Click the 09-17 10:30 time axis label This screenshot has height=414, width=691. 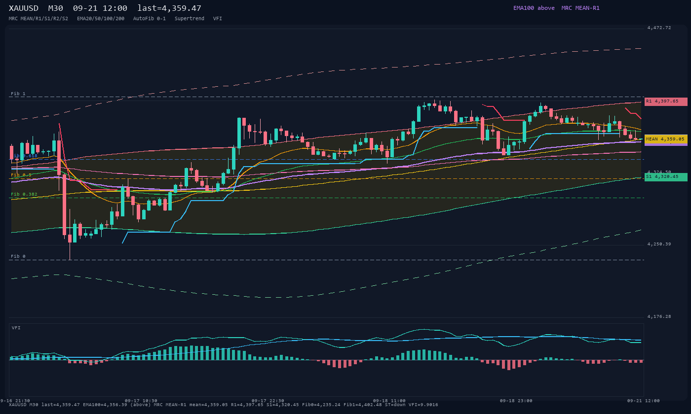click(141, 401)
